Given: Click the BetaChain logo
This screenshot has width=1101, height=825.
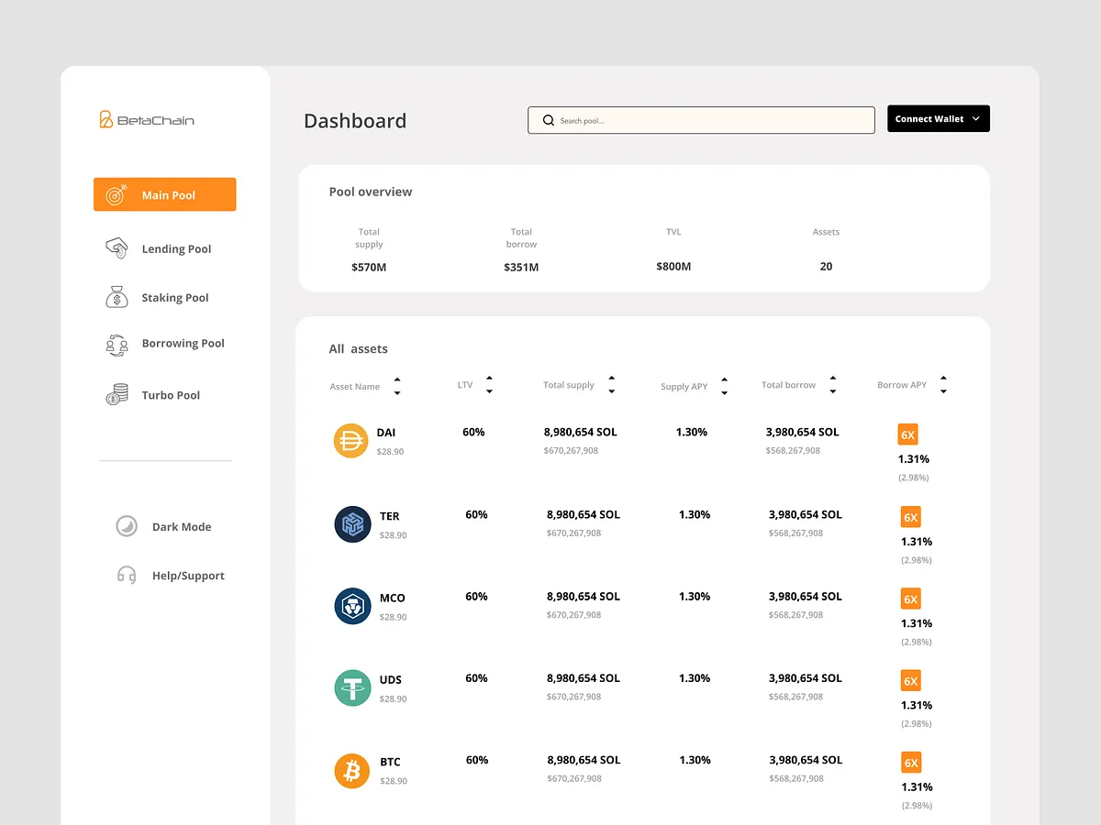Looking at the screenshot, I should point(147,119).
